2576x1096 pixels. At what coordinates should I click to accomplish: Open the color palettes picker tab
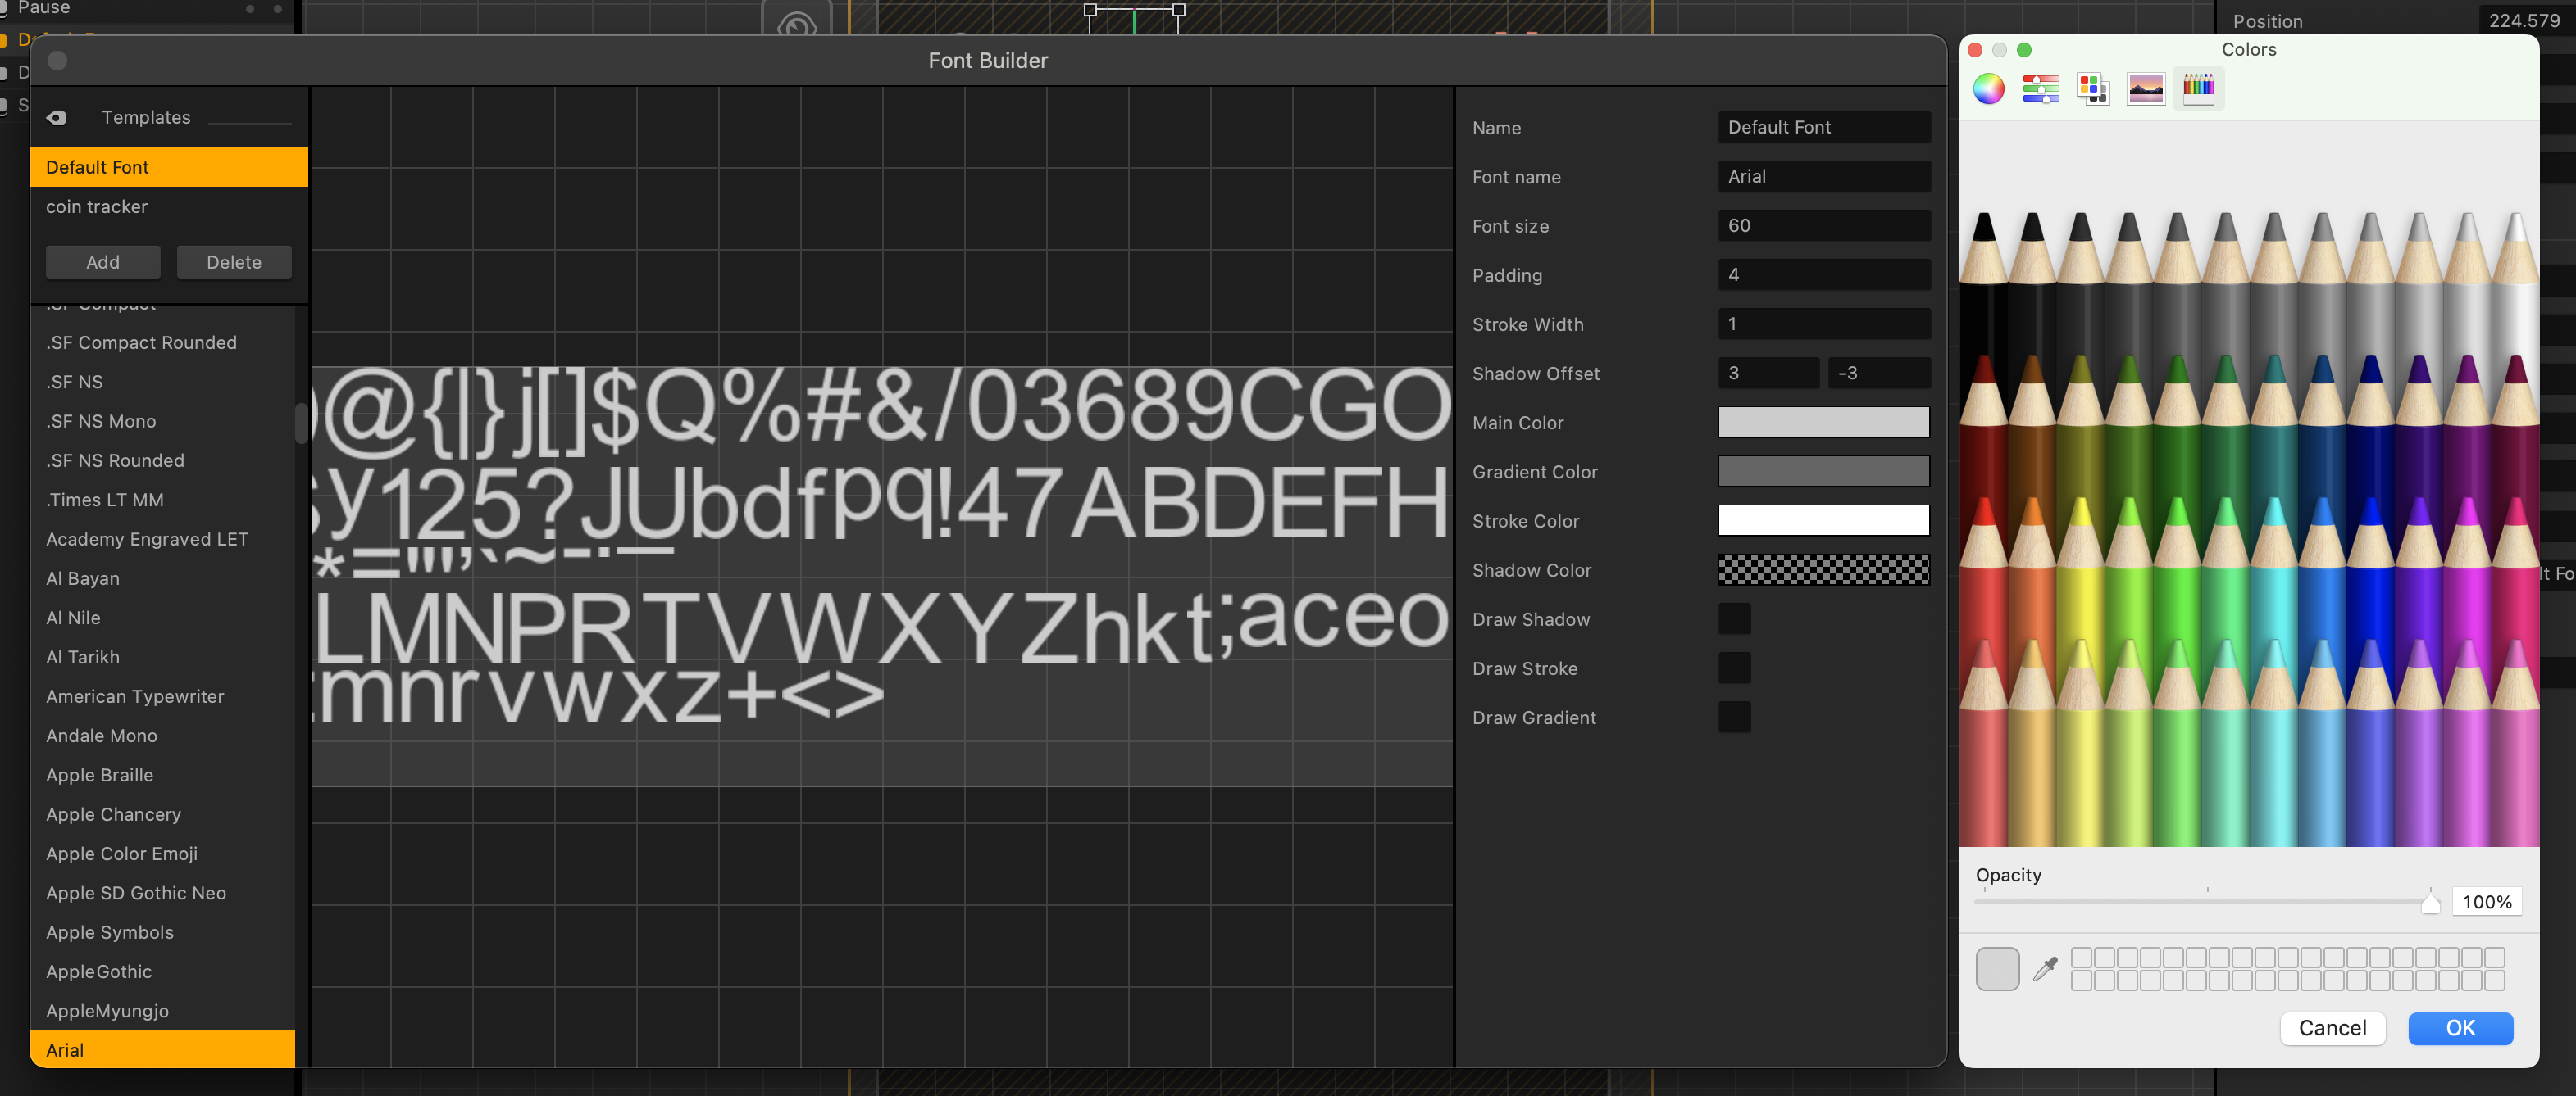pyautogui.click(x=2092, y=89)
